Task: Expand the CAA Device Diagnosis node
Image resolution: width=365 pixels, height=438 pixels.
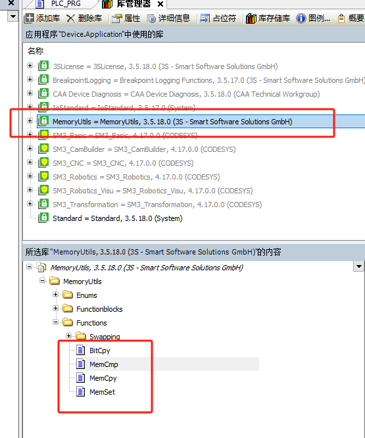Action: click(30, 93)
